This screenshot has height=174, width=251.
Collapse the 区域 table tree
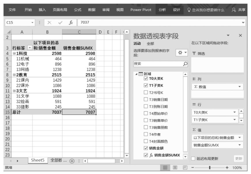click(136, 74)
